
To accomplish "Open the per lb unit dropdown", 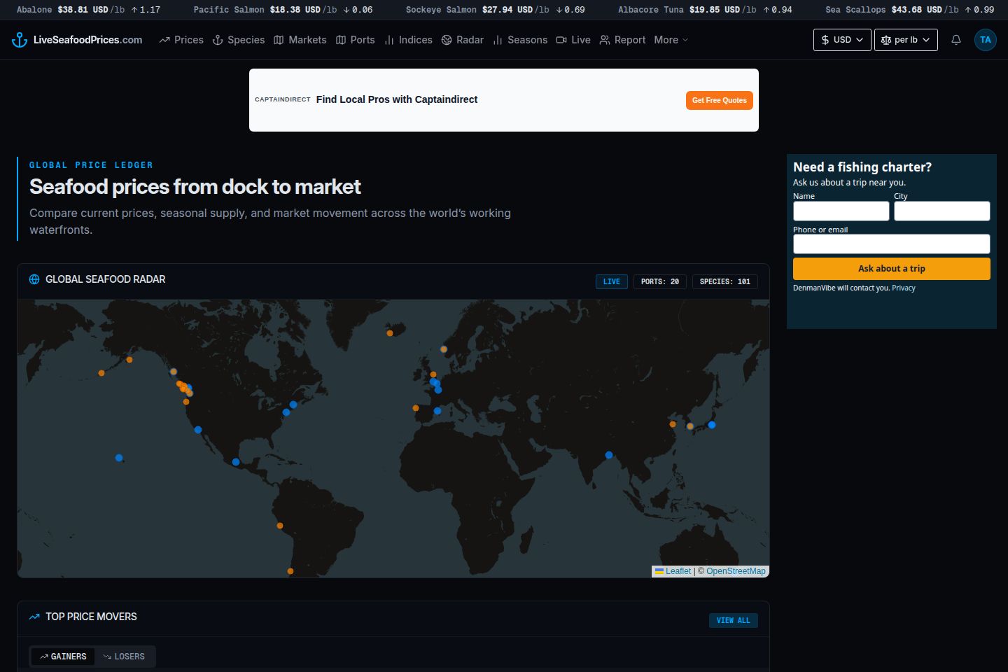I will pyautogui.click(x=906, y=40).
